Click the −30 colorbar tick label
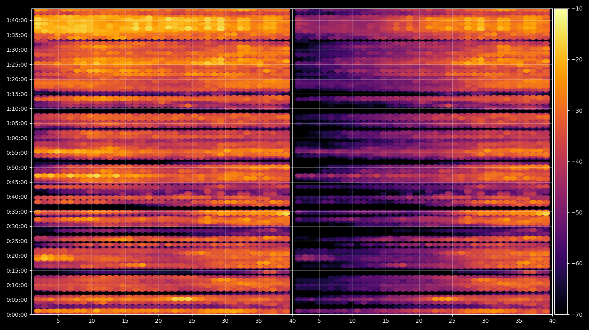Image resolution: width=589 pixels, height=330 pixels. [x=577, y=111]
